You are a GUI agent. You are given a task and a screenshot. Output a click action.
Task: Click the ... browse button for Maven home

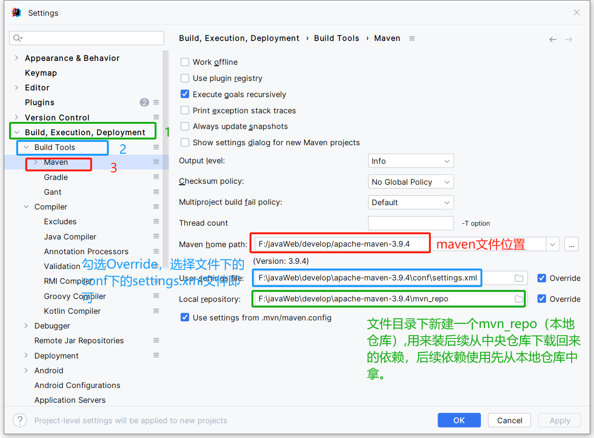tap(572, 244)
